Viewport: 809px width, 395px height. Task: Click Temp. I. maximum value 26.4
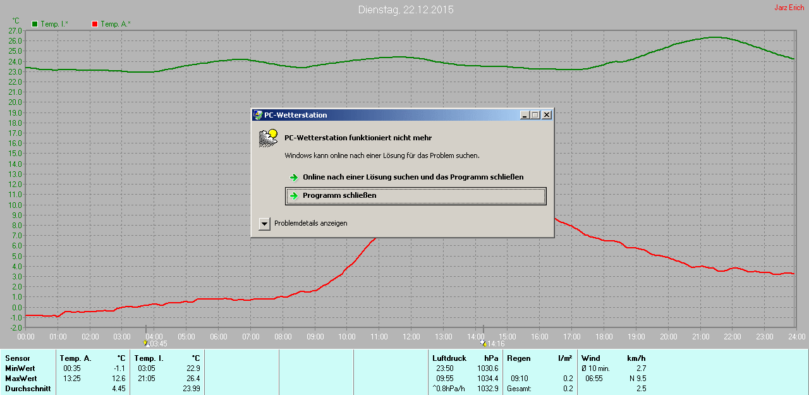tap(193, 379)
